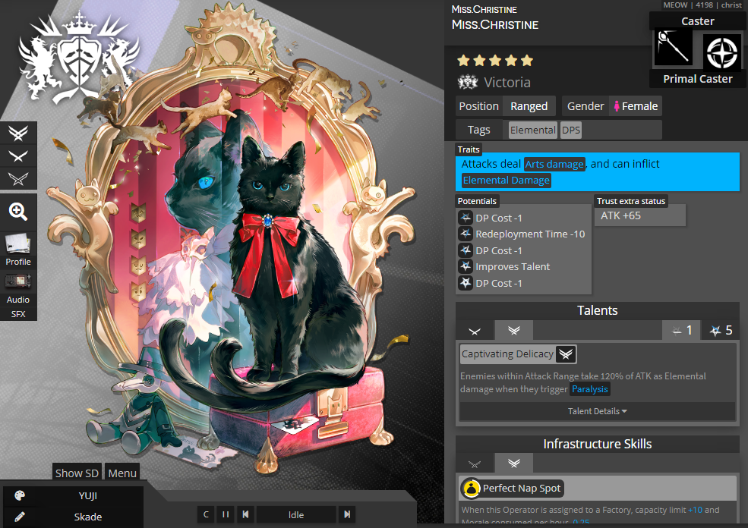Screen dimensions: 748x528
Task: Open the Profile page
Action: 18,250
